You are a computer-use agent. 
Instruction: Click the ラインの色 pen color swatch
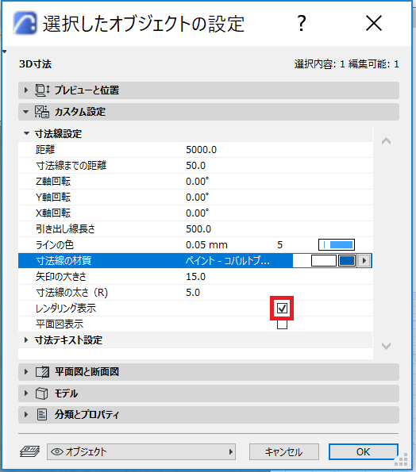(337, 245)
